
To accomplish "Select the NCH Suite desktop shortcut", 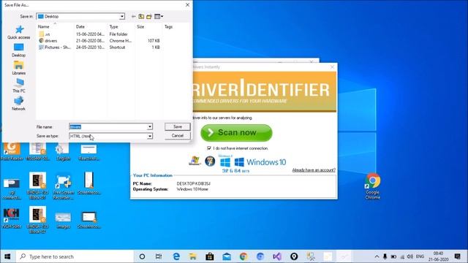I will 12,218.
